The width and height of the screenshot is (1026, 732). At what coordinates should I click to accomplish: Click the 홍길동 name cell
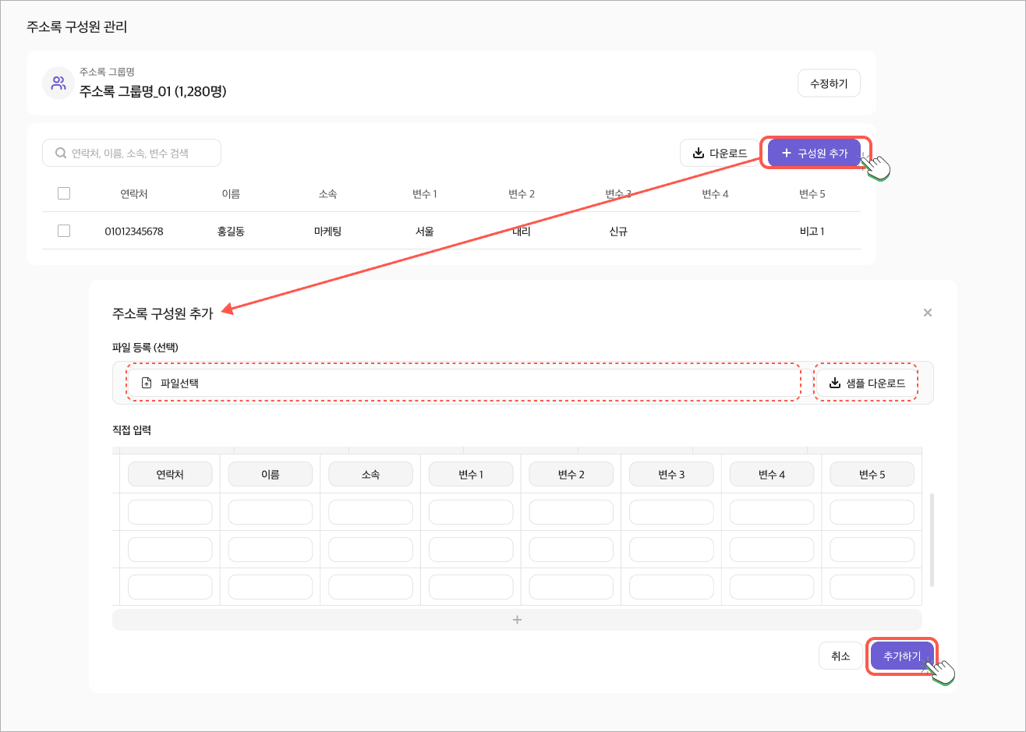(231, 231)
